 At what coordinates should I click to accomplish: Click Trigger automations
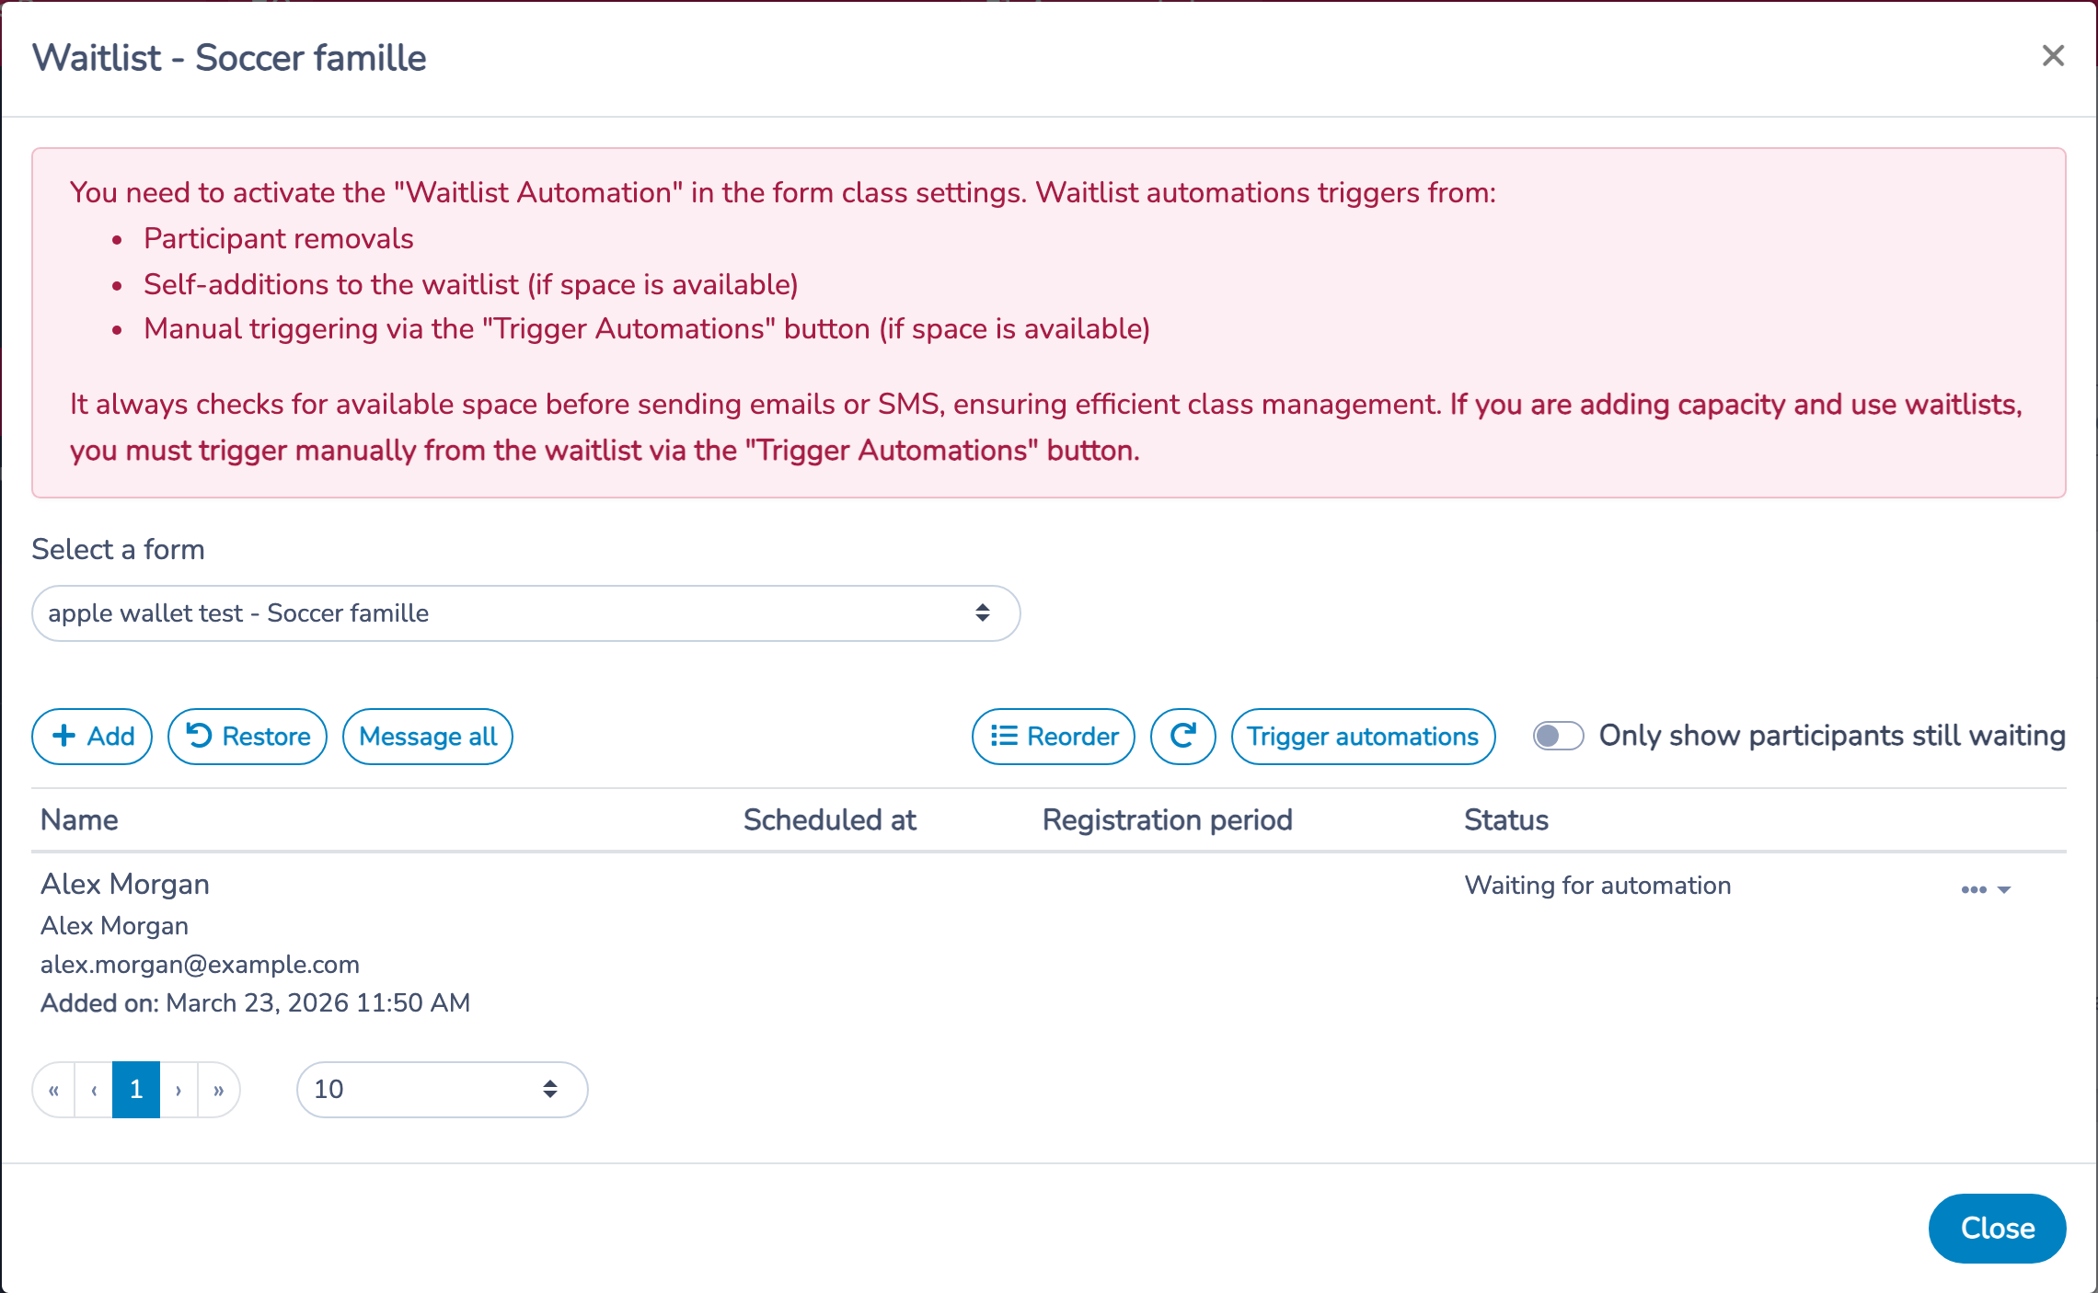point(1363,737)
